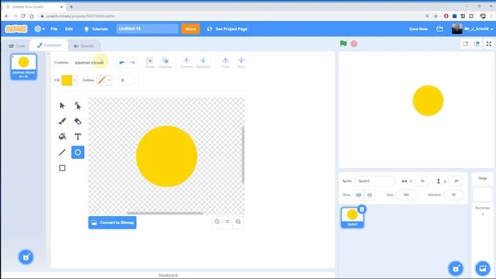Open the Edit menu
The image size is (496, 279).
click(x=69, y=29)
